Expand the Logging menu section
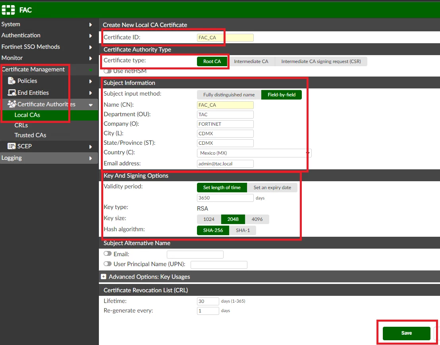Viewport: 440px width, 345px height. point(49,158)
